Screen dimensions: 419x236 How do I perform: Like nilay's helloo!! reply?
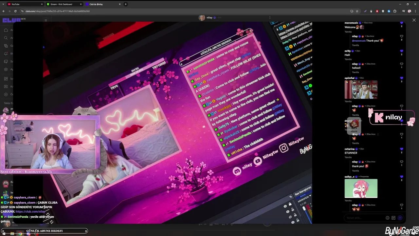tap(402, 64)
